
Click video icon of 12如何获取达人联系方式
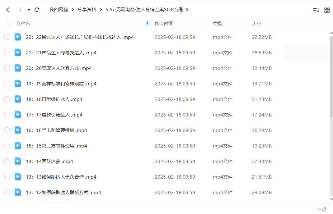click(18, 192)
